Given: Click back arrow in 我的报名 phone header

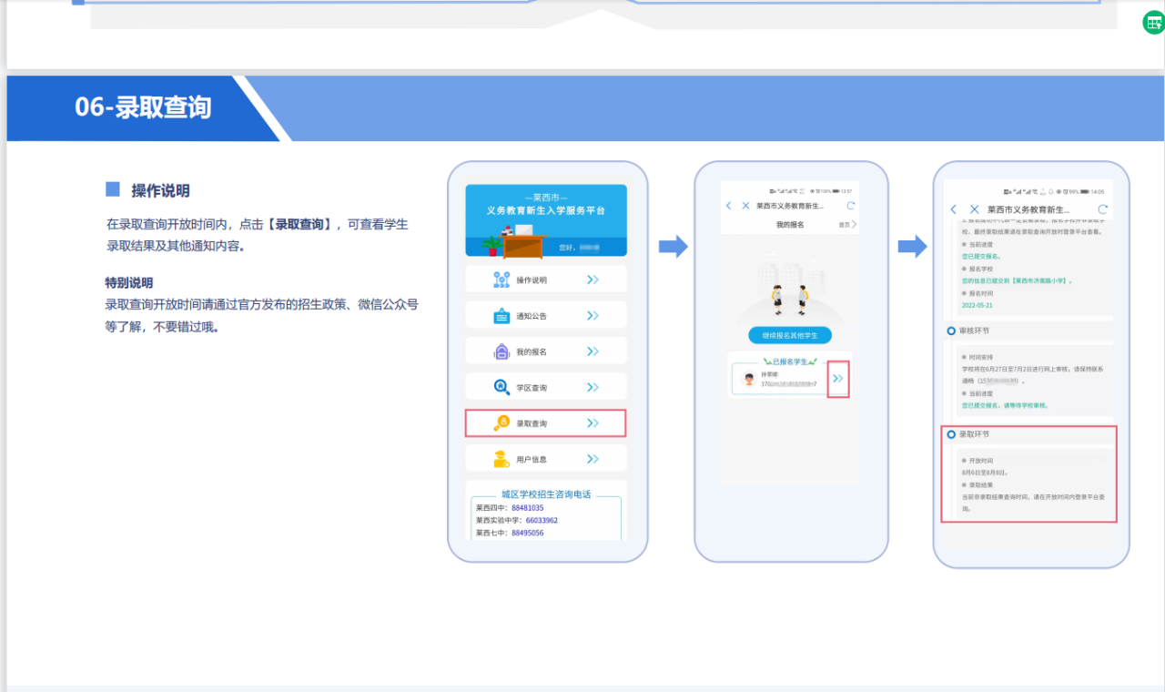Looking at the screenshot, I should tap(729, 207).
